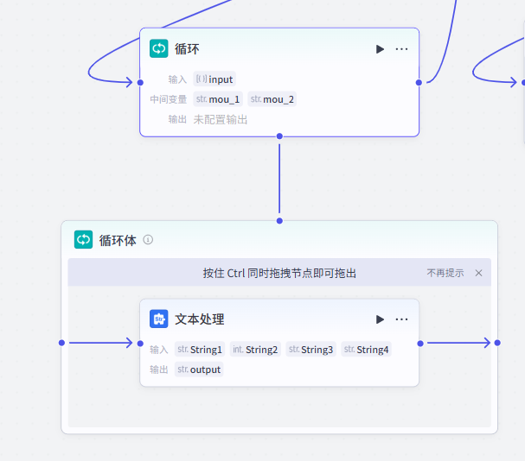Click the String4 input tag

point(366,350)
